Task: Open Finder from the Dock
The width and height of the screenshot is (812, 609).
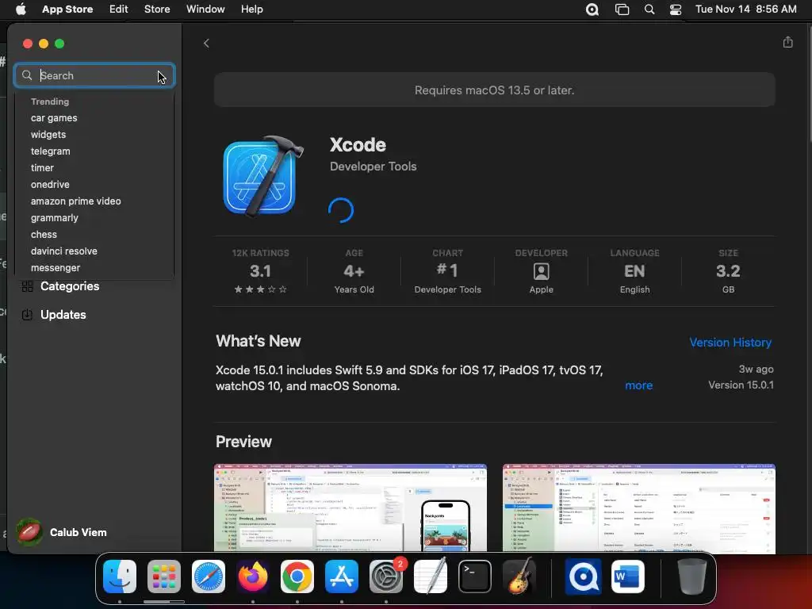Action: 120,576
